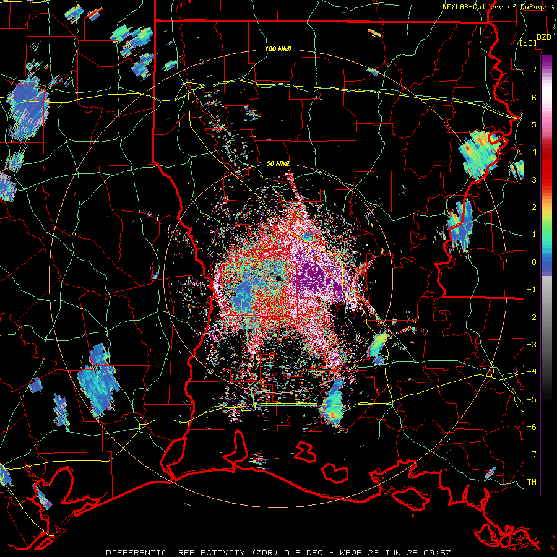Viewport: 557px width, 557px height.
Task: Click the 0 value on the color scale
Action: click(x=534, y=262)
